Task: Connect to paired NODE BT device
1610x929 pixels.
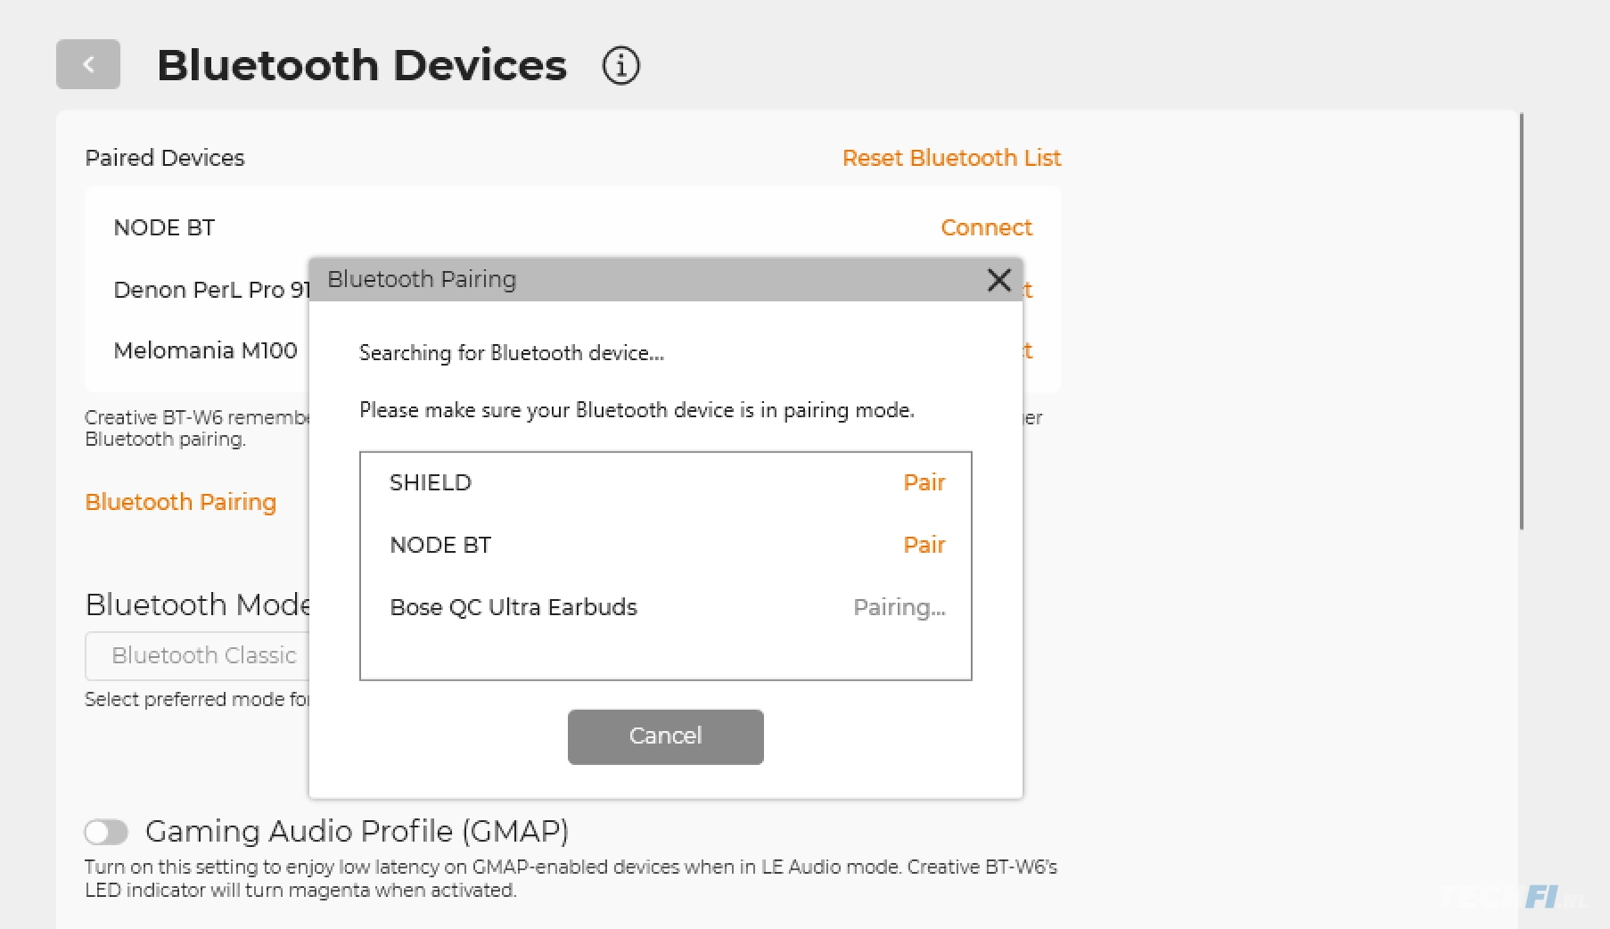Action: coord(986,227)
